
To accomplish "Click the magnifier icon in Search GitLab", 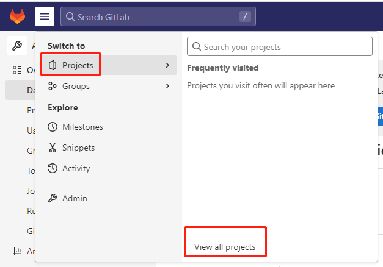I will pos(70,16).
